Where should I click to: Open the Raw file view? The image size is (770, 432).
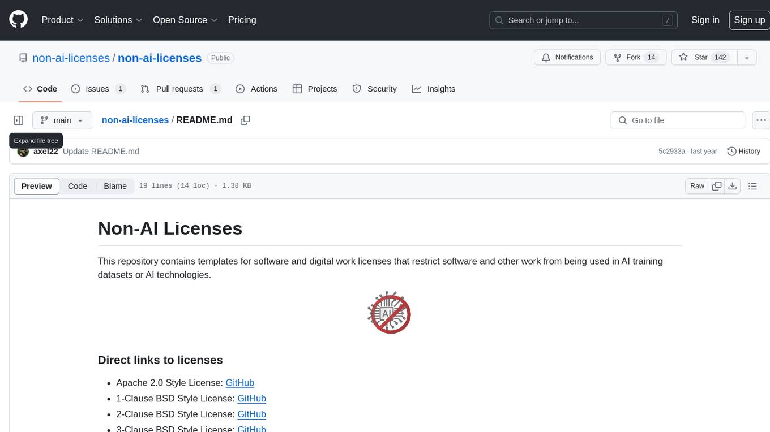tap(697, 186)
